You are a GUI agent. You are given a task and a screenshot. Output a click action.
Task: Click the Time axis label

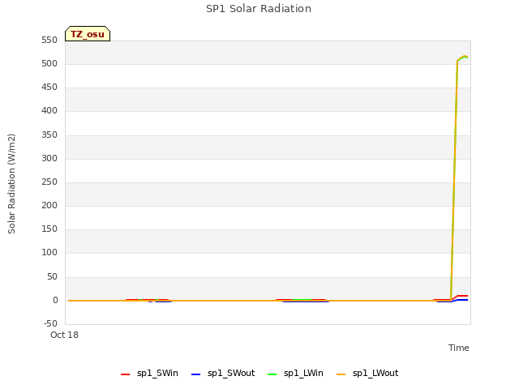click(x=458, y=348)
